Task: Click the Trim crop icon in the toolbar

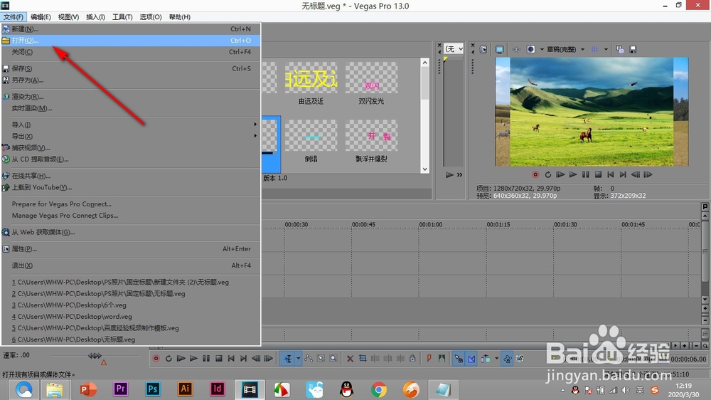Action: pos(363,359)
